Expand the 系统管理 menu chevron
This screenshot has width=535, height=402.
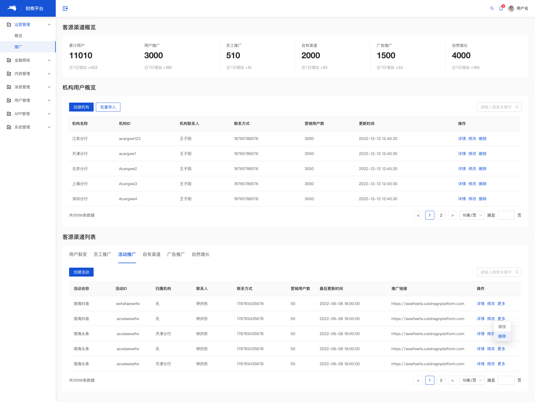coord(49,127)
